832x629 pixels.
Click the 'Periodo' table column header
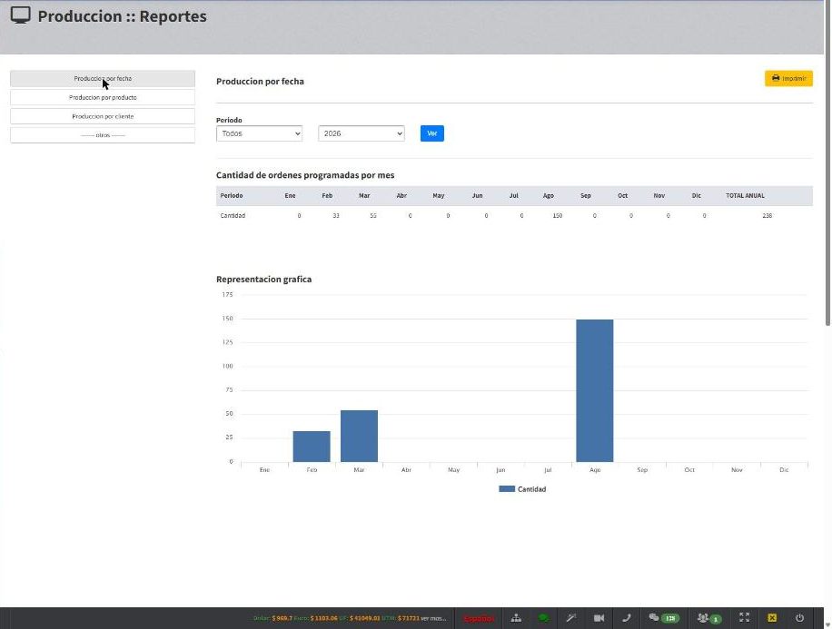click(232, 196)
